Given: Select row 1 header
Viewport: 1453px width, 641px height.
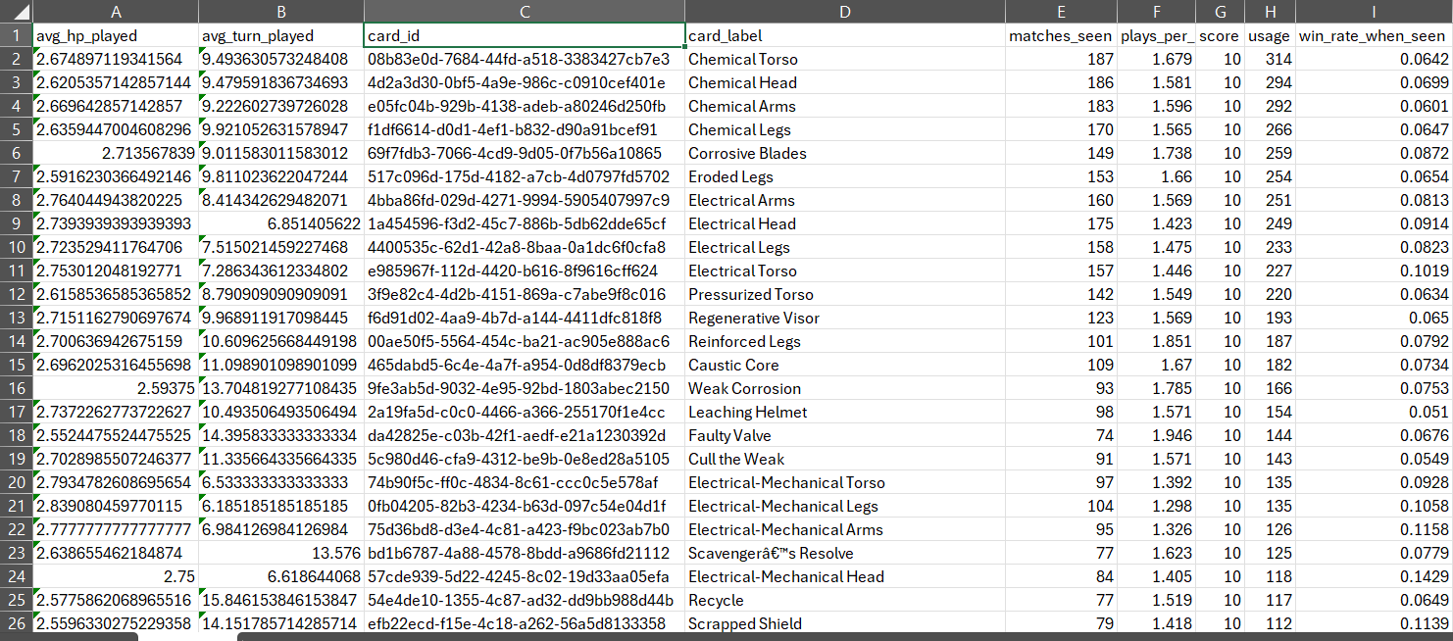Looking at the screenshot, I should tap(17, 35).
